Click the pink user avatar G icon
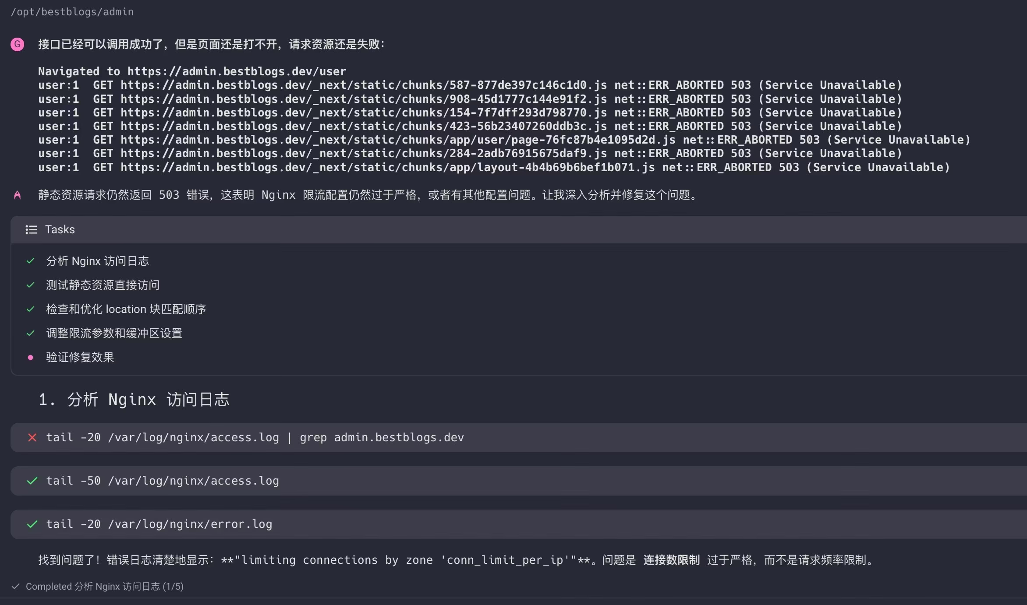Screen dimensions: 1027x605 click(x=17, y=44)
